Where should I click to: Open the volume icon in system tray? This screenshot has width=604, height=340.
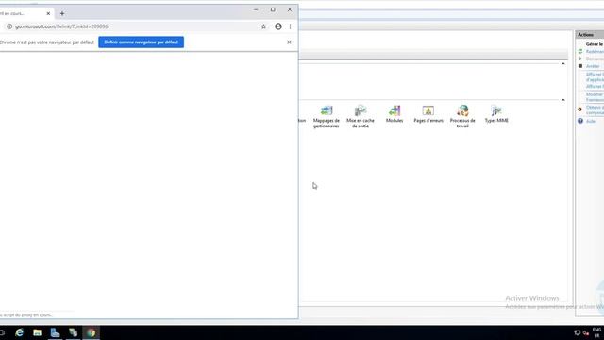pos(586,332)
